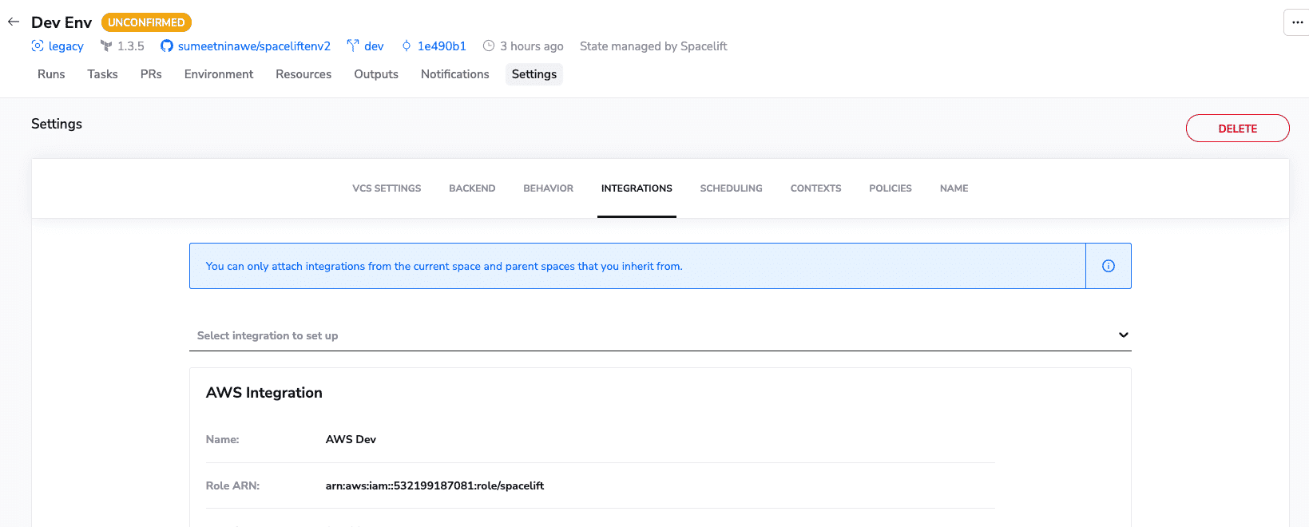
Task: Switch to the PRs tab
Action: (x=151, y=74)
